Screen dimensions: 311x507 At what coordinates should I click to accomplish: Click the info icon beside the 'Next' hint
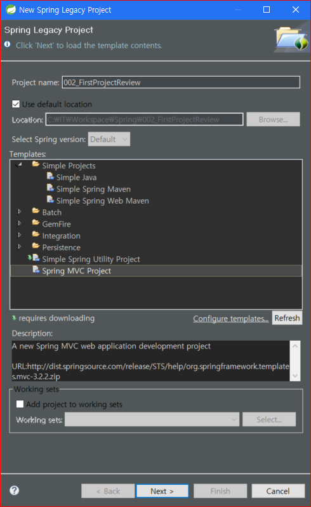pos(8,44)
